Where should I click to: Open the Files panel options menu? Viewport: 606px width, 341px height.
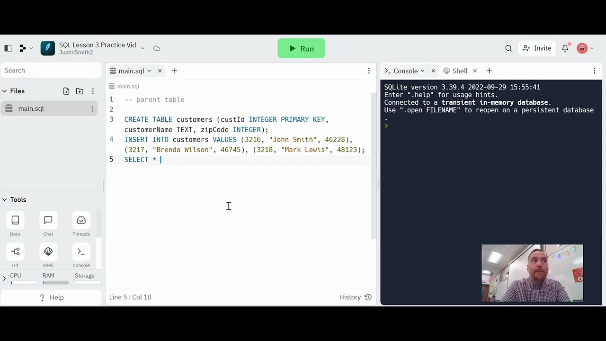coord(93,91)
